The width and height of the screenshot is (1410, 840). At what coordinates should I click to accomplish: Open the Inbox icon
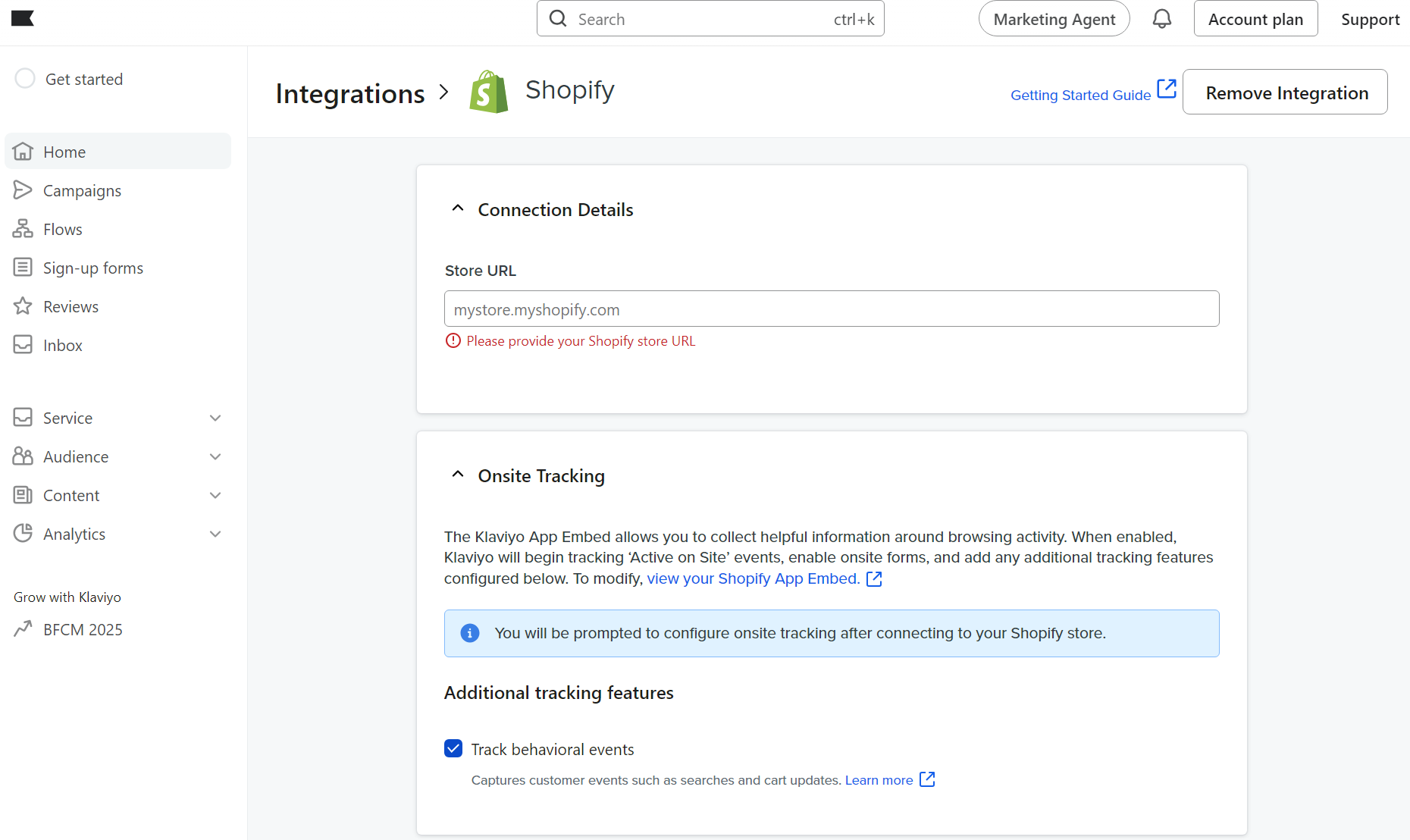23,345
